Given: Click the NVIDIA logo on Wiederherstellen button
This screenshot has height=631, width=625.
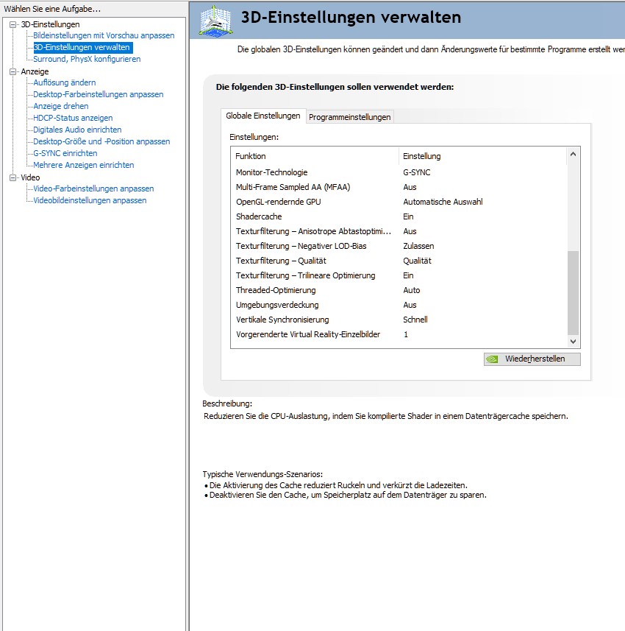Looking at the screenshot, I should tap(492, 359).
